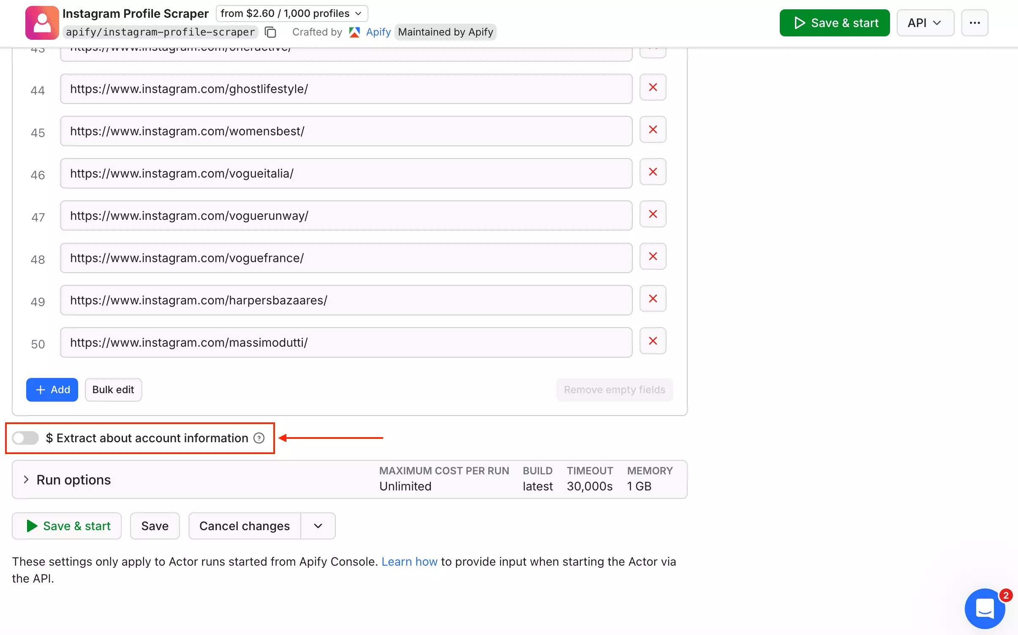Open the pricing dropdown from $2.60 / 1,000 profiles
The height and width of the screenshot is (635, 1018).
tap(291, 14)
